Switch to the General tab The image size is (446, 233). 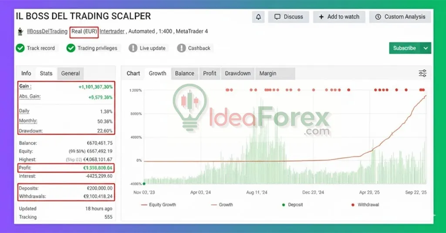(71, 74)
